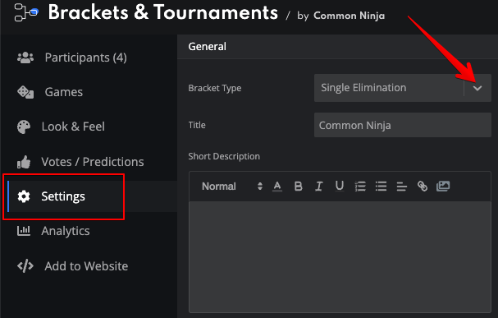The height and width of the screenshot is (318, 498).
Task: Open the Analytics section
Action: (53, 231)
